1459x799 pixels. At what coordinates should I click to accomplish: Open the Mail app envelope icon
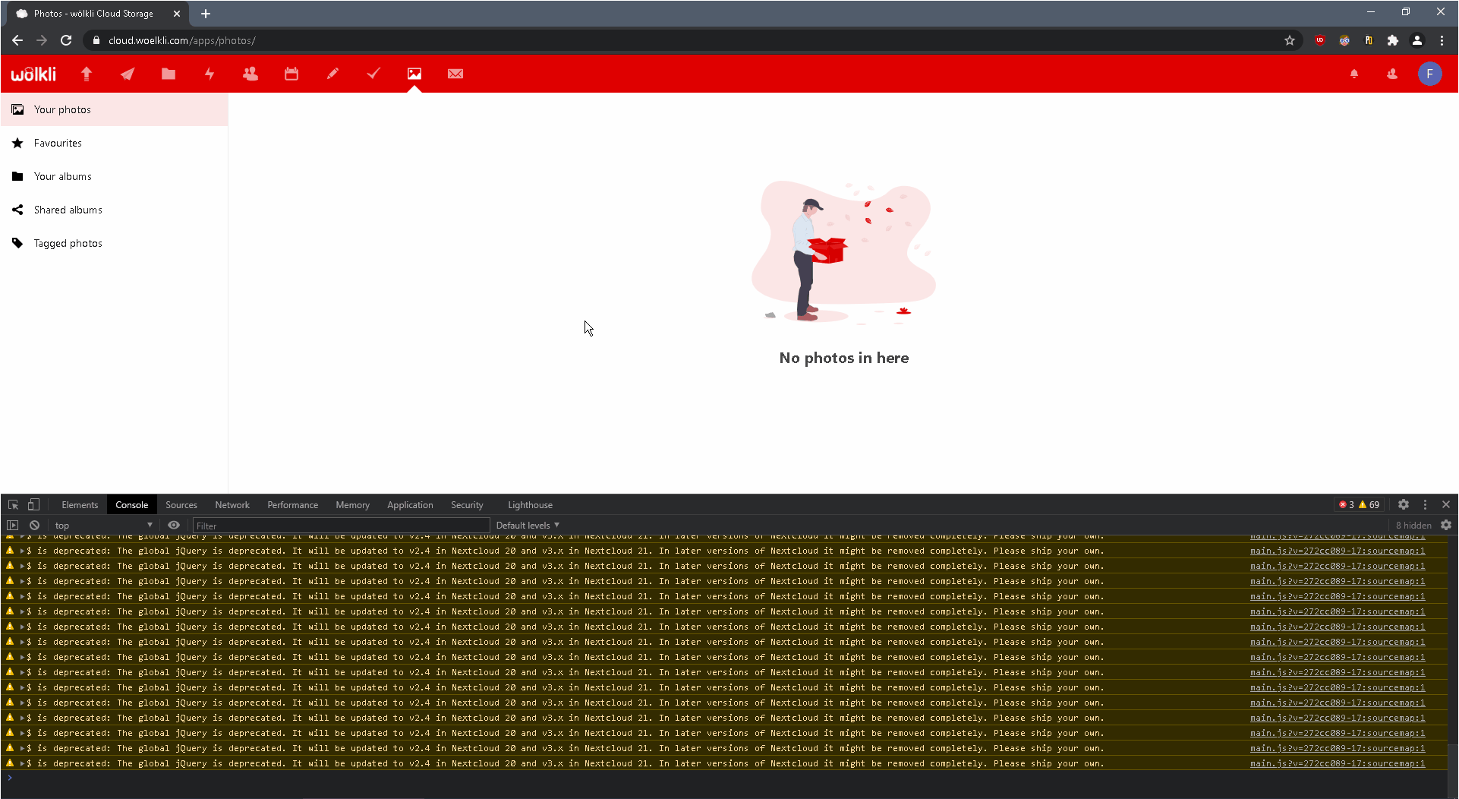click(x=455, y=74)
